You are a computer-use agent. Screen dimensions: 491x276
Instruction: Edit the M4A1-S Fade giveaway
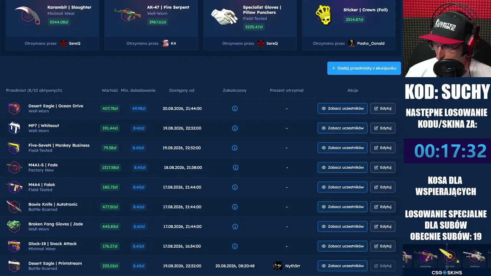[x=383, y=168]
